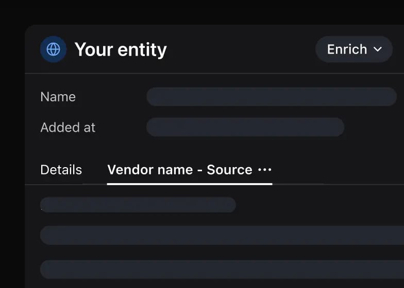Open the three-dot tab options menu
This screenshot has height=288, width=404.
[264, 170]
